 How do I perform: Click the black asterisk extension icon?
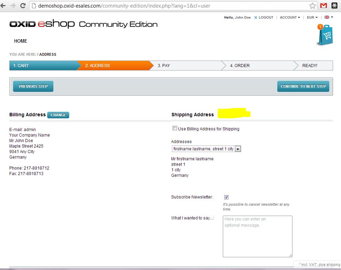point(334,6)
